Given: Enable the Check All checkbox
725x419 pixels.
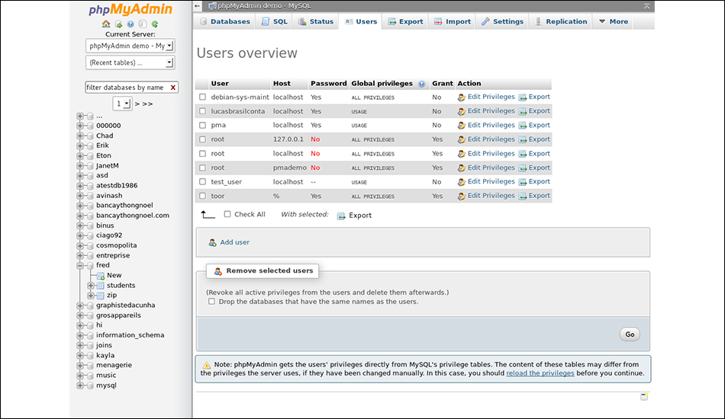Looking at the screenshot, I should tap(227, 214).
